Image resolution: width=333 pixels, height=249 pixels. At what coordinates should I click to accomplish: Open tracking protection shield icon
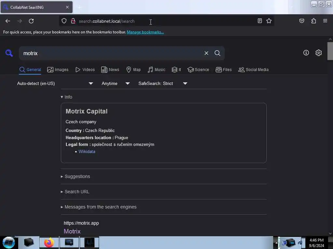click(64, 21)
